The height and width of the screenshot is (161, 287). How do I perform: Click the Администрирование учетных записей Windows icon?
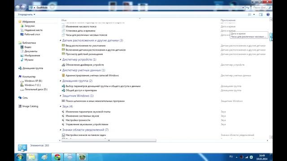(63, 75)
